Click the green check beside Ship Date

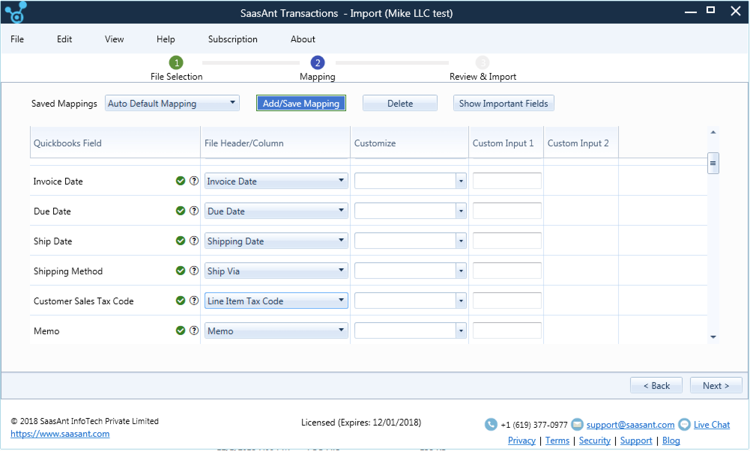coord(181,241)
